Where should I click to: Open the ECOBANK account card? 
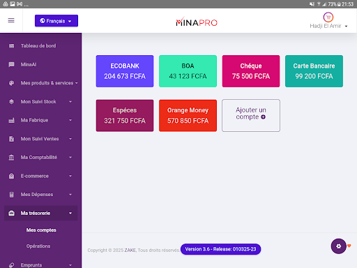pyautogui.click(x=125, y=71)
